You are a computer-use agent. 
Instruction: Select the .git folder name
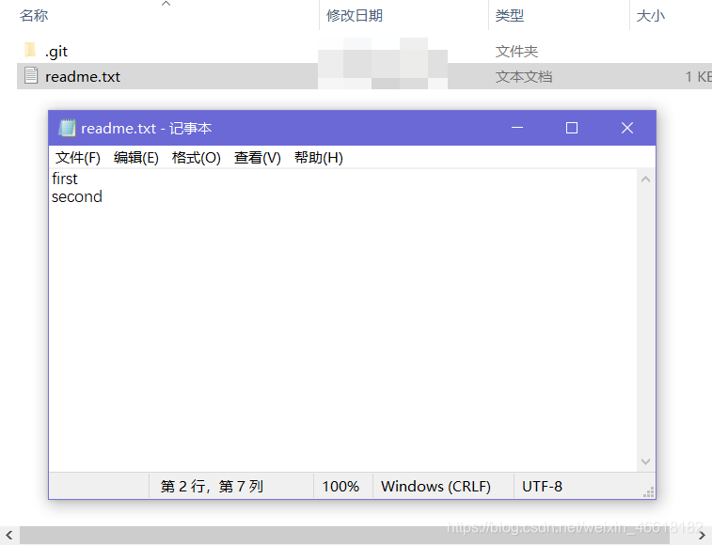(56, 52)
